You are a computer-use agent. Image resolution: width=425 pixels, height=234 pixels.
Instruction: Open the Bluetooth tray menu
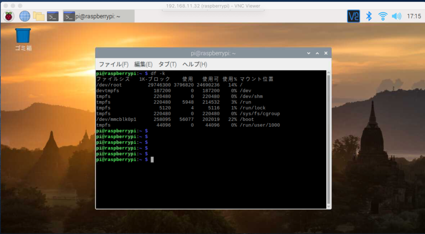(x=369, y=16)
